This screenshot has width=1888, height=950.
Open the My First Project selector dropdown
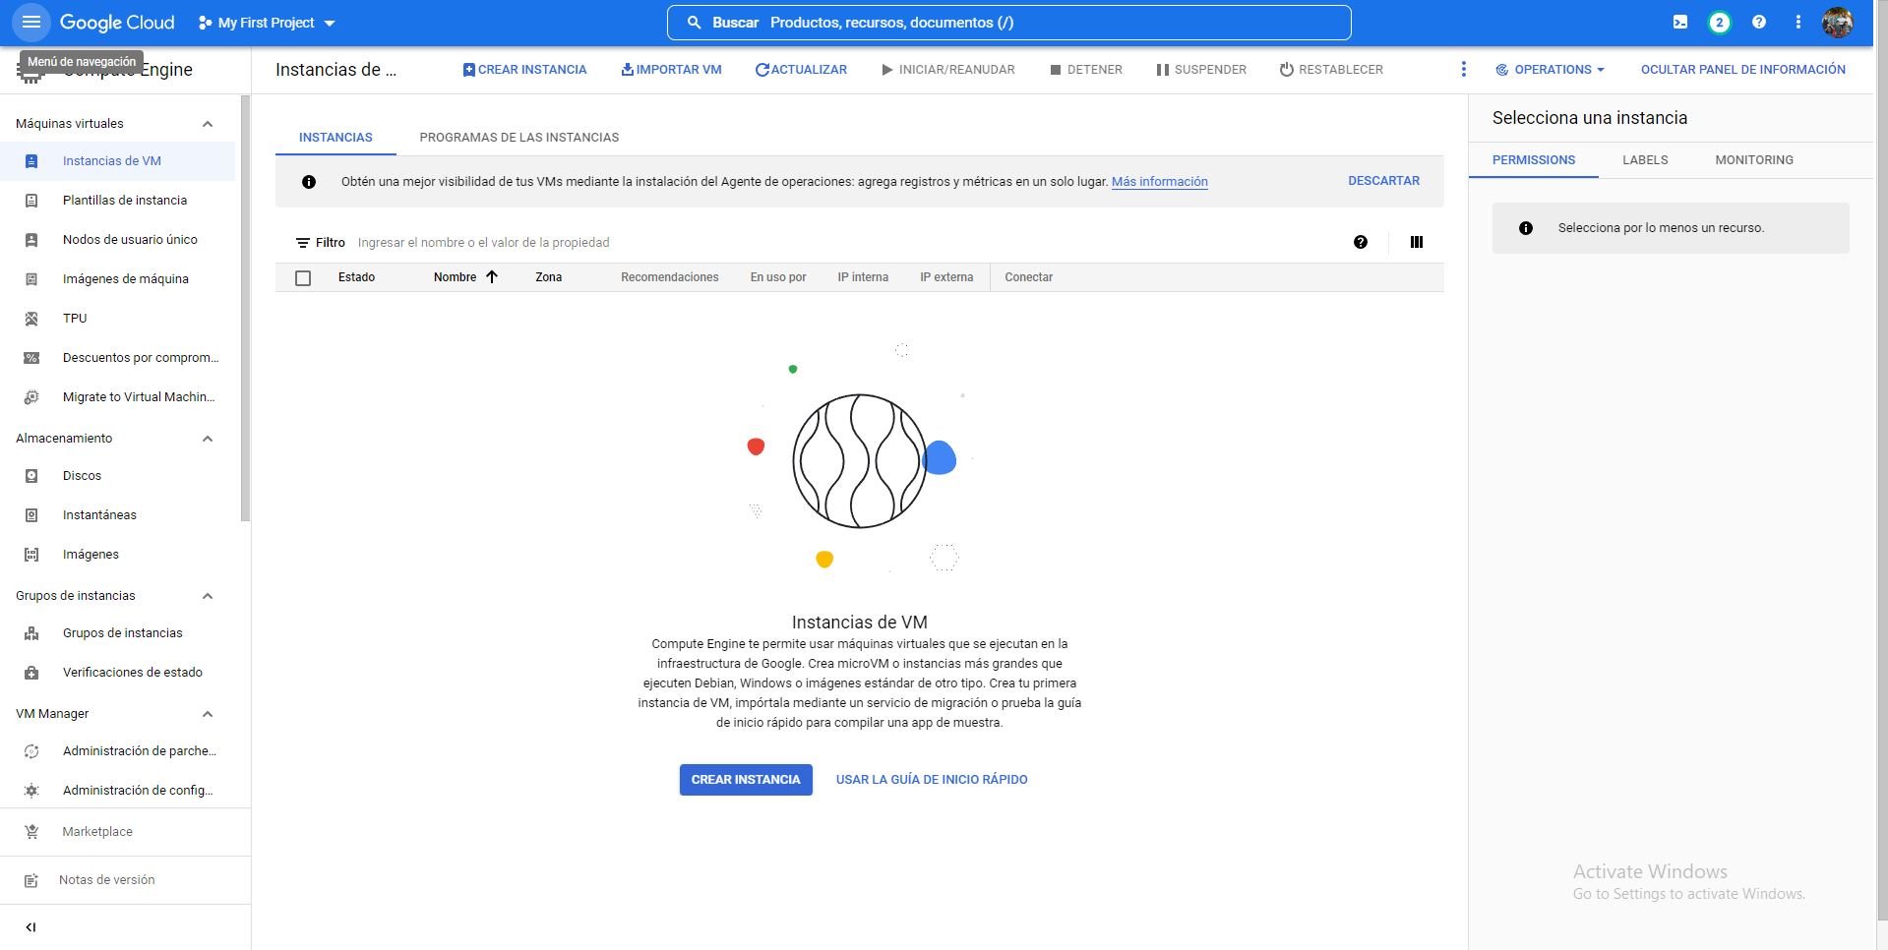point(267,23)
